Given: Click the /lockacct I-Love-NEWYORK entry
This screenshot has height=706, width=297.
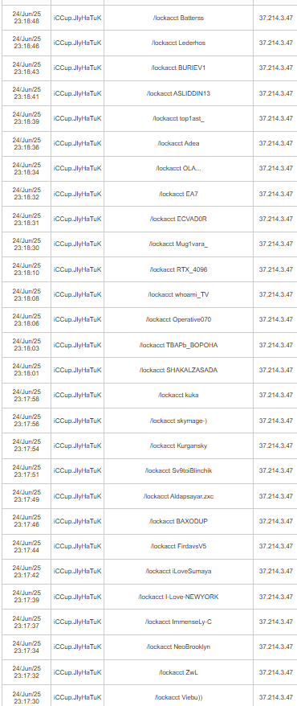Looking at the screenshot, I should click(x=178, y=597).
